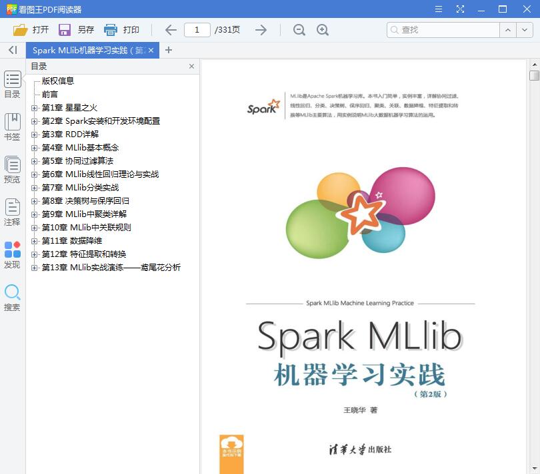This screenshot has width=540, height=474.
Task: Close the Spark MLlib document tab
Action: pos(151,50)
